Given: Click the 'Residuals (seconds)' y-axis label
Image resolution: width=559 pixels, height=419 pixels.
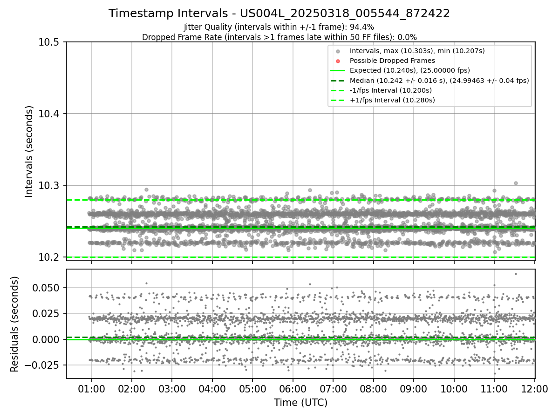Looking at the screenshot, I should tap(15, 324).
